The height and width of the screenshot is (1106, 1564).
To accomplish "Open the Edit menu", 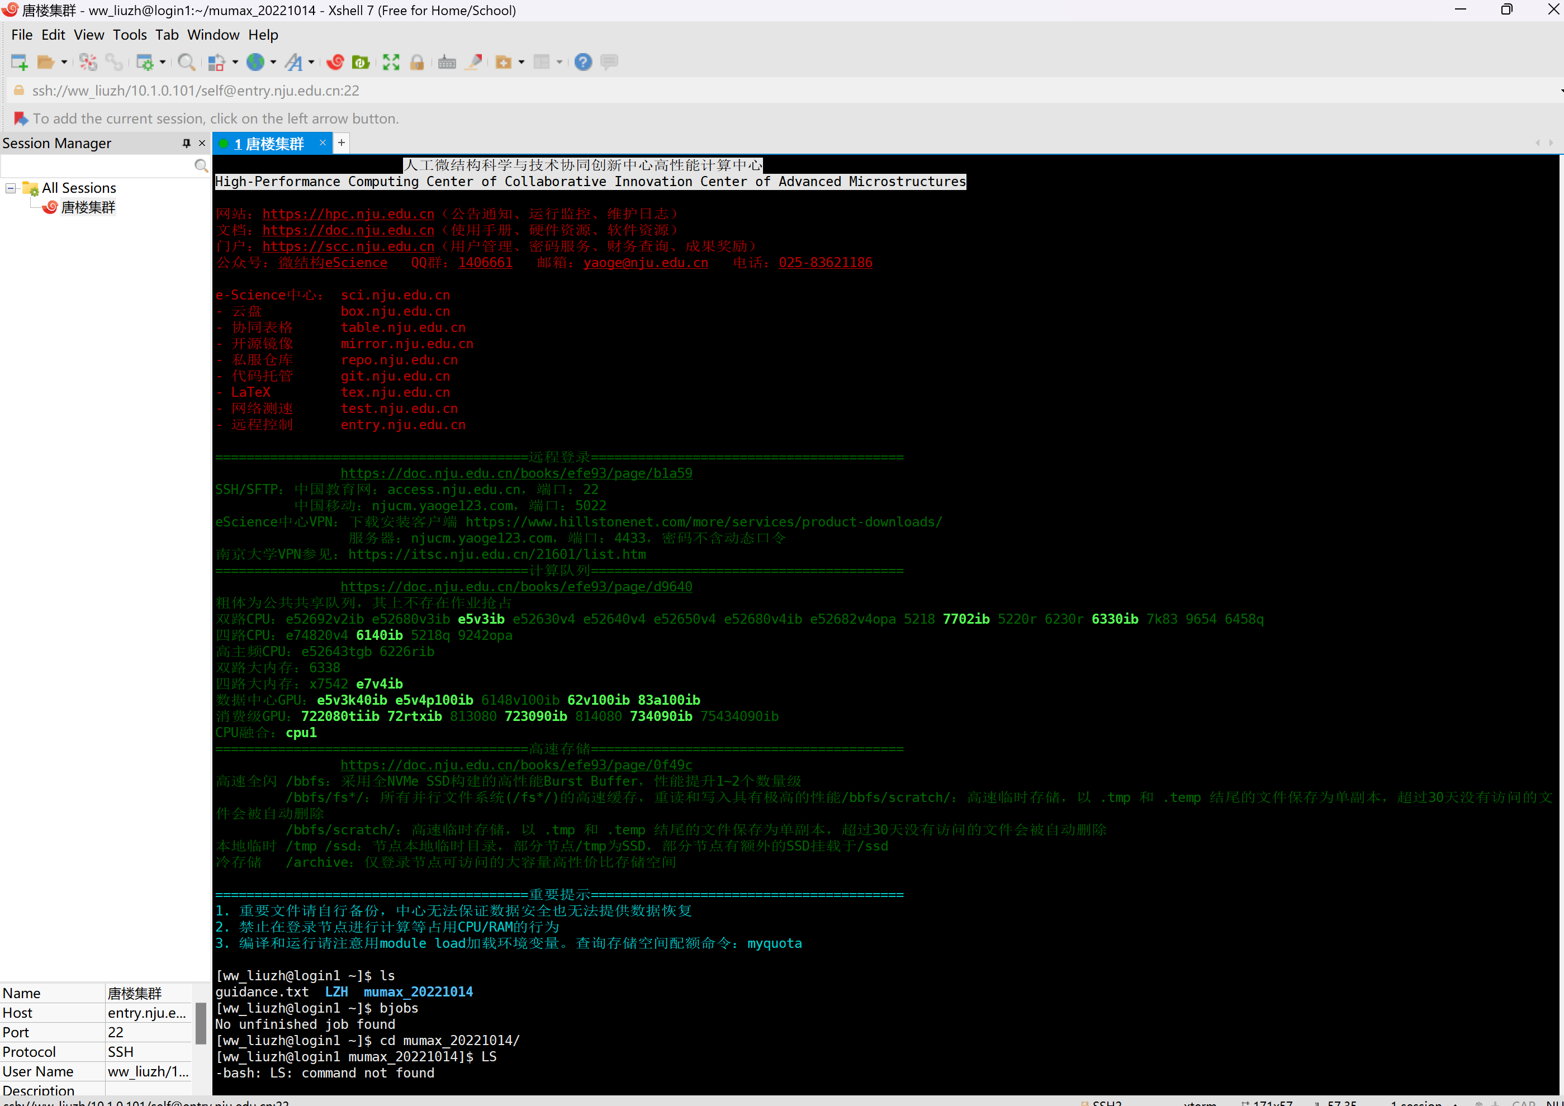I will point(53,35).
